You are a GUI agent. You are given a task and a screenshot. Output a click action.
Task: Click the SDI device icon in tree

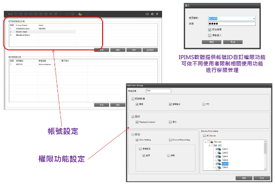point(216,145)
